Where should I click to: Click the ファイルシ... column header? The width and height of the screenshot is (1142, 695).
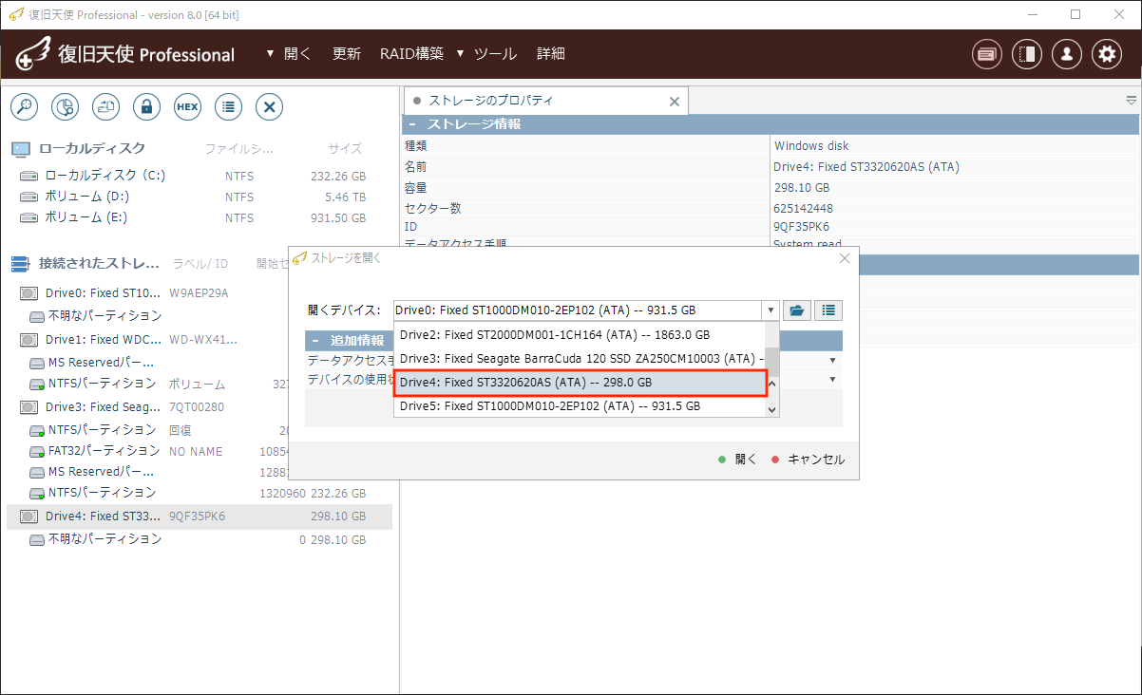pyautogui.click(x=239, y=149)
